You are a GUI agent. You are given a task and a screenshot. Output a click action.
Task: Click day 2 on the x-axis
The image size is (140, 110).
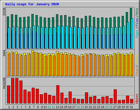coord(13,107)
